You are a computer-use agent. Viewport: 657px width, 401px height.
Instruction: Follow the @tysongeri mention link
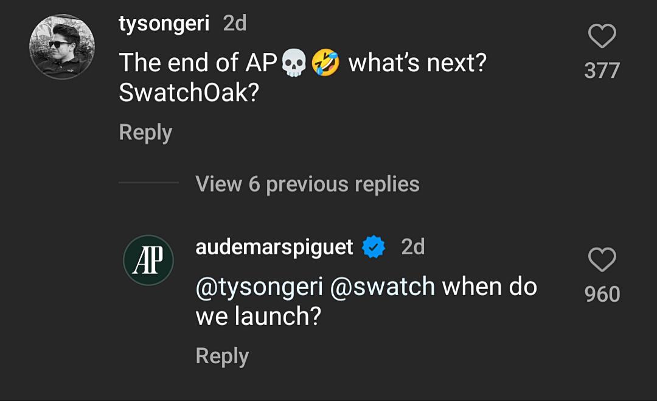[259, 288]
